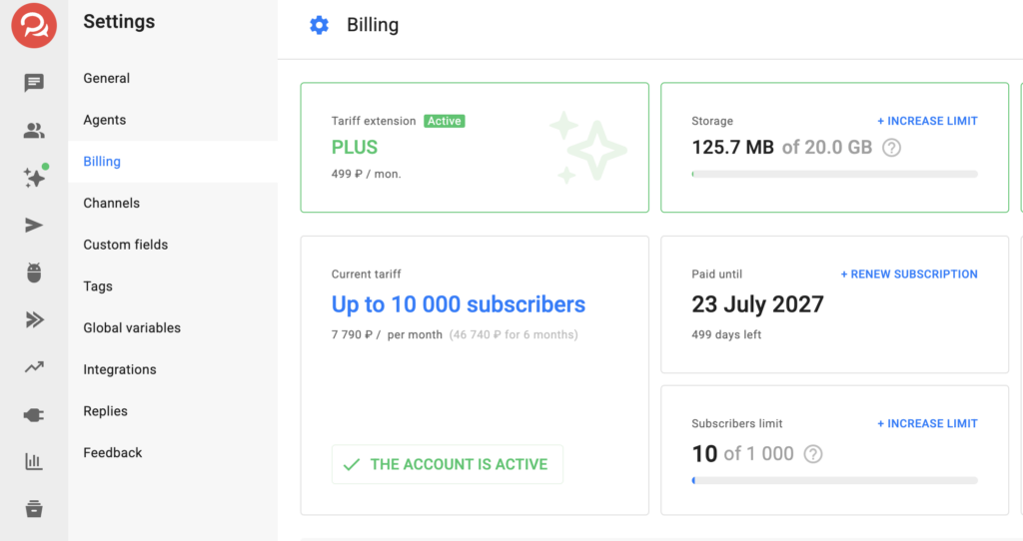Click the AI sparkle icon in sidebar
Screen dimensions: 1023x541
[x=34, y=178]
